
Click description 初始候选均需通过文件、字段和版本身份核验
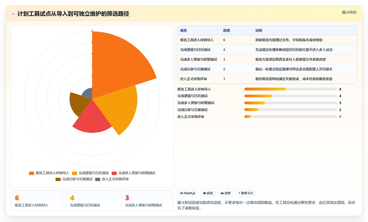tap(289, 40)
